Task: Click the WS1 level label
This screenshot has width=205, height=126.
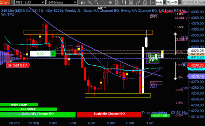Action: (x=154, y=87)
